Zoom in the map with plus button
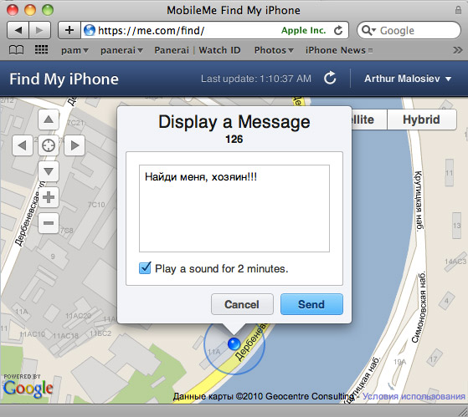 pos(49,197)
